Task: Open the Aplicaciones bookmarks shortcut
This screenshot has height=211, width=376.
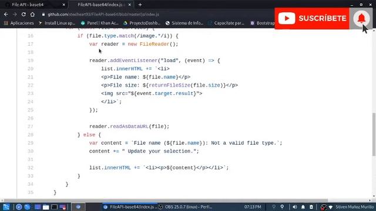Action: [19, 23]
